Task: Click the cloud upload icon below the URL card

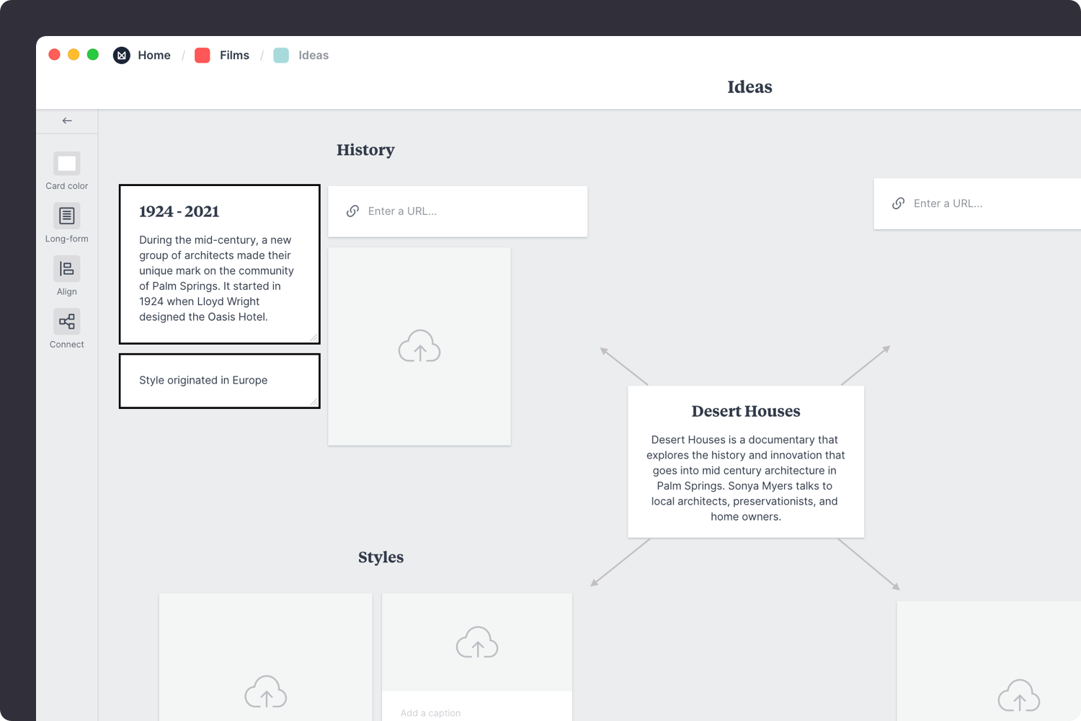Action: [x=419, y=346]
